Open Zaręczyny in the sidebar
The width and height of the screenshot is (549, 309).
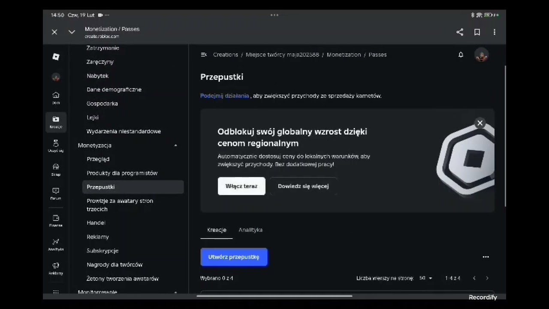(x=100, y=62)
